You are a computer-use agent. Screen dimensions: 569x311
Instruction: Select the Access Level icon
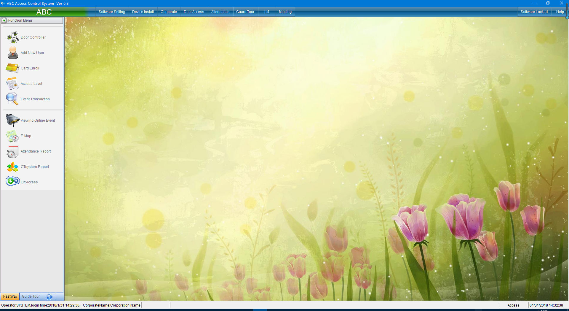point(13,84)
